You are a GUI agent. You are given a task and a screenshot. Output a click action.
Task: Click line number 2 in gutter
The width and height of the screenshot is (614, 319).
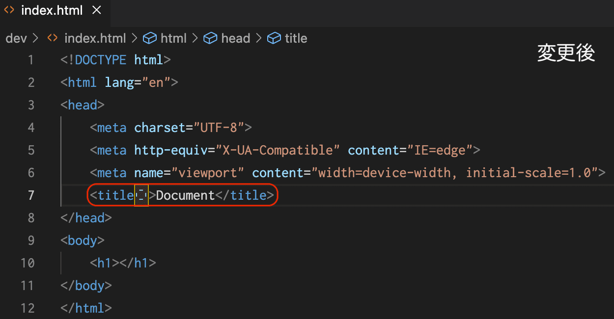point(31,82)
